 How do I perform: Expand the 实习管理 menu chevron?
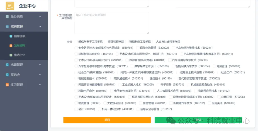[x=40, y=85]
